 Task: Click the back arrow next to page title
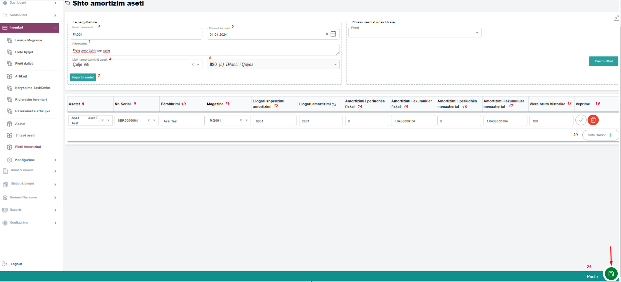68,3
